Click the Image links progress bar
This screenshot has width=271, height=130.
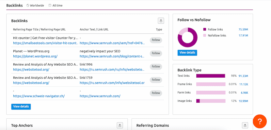(x=211, y=101)
